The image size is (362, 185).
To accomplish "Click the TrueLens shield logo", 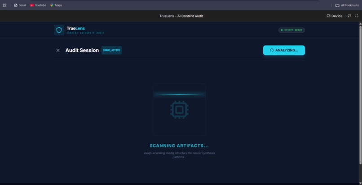I will 59,30.
